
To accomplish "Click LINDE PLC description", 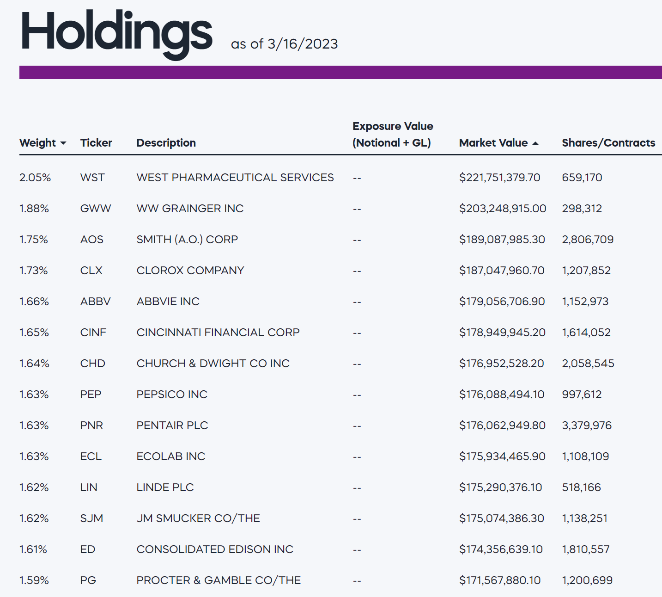I will [165, 487].
